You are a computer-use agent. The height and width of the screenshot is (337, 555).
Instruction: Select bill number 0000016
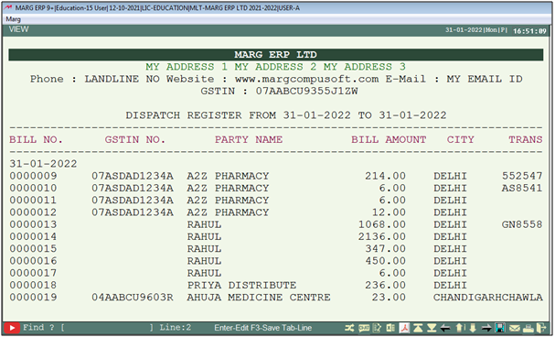click(33, 261)
